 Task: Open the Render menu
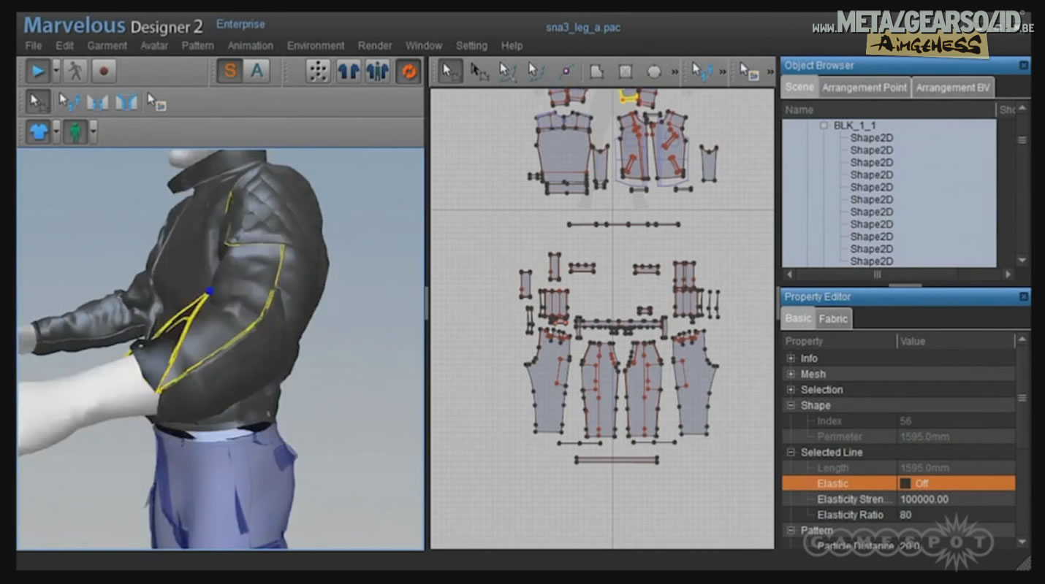click(x=375, y=45)
